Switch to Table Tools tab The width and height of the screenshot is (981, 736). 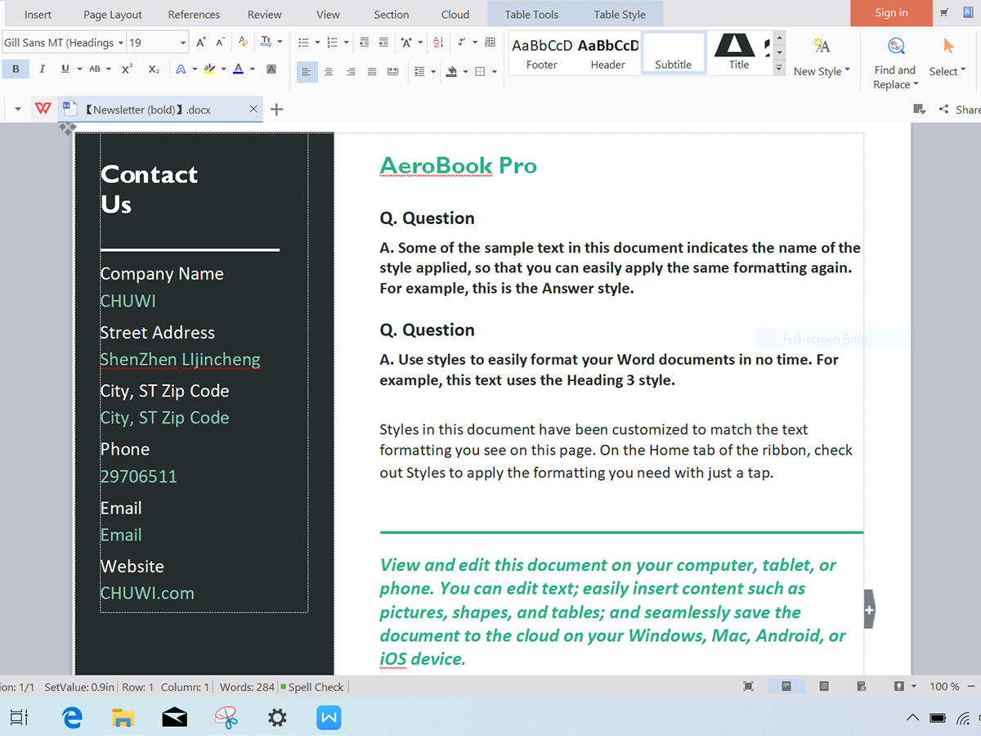531,14
